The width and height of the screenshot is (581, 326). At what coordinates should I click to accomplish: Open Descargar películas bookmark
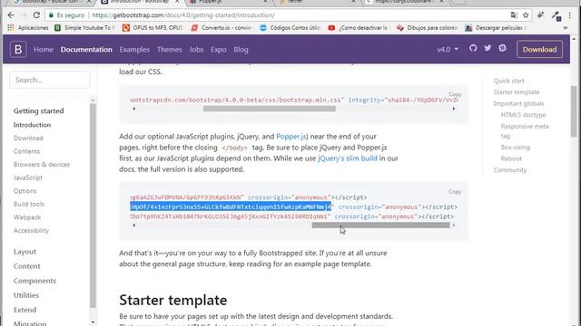496,28
